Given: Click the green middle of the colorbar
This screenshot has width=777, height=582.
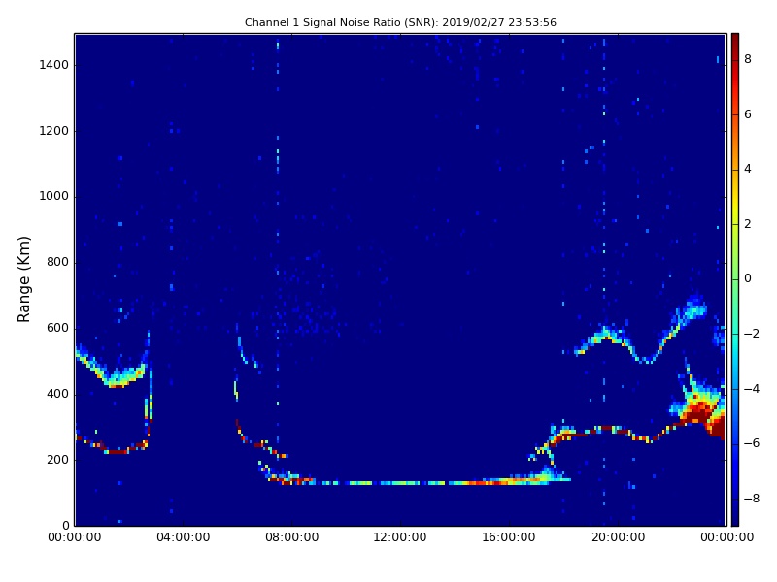Looking at the screenshot, I should click(735, 279).
